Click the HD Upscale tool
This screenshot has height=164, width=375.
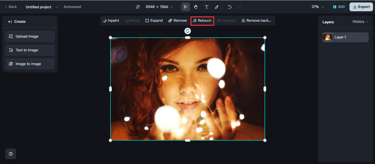(x=226, y=20)
